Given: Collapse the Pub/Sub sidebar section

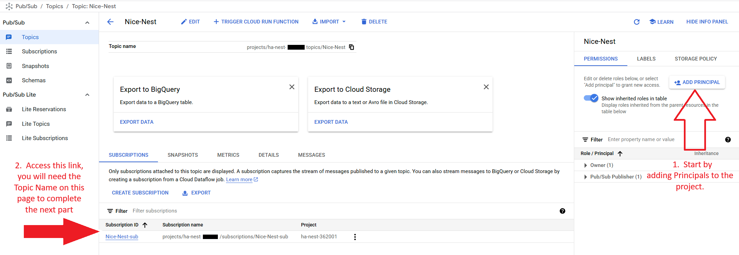Looking at the screenshot, I should [87, 23].
